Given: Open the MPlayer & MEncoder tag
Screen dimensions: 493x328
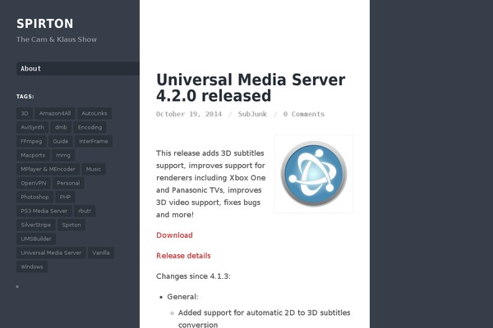Looking at the screenshot, I should [x=48, y=169].
